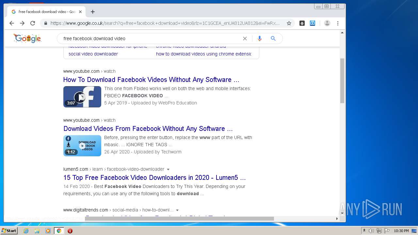Choose 'social video downloader' related search
Screen dimensions: 418x235
[x=93, y=54]
